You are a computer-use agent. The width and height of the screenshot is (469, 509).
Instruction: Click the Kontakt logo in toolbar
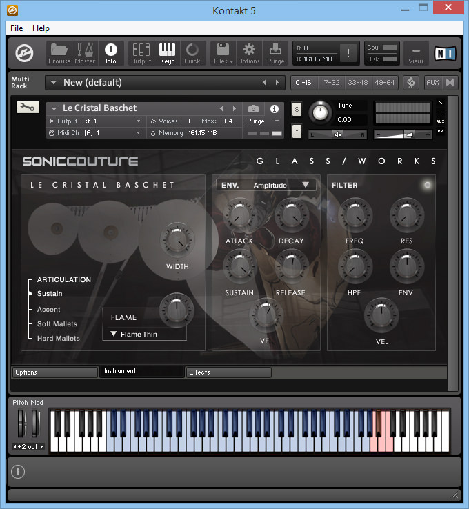click(24, 53)
